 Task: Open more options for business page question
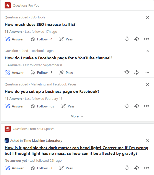146,106
